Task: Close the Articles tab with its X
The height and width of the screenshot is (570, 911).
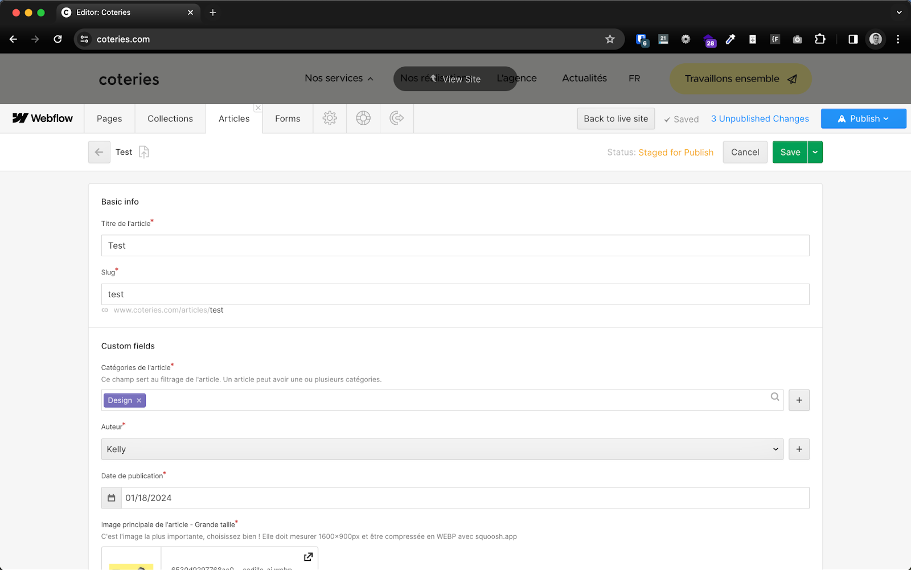Action: [258, 108]
